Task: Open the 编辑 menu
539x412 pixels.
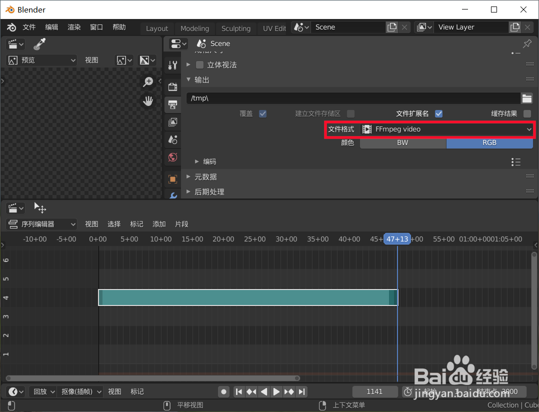Action: tap(51, 27)
